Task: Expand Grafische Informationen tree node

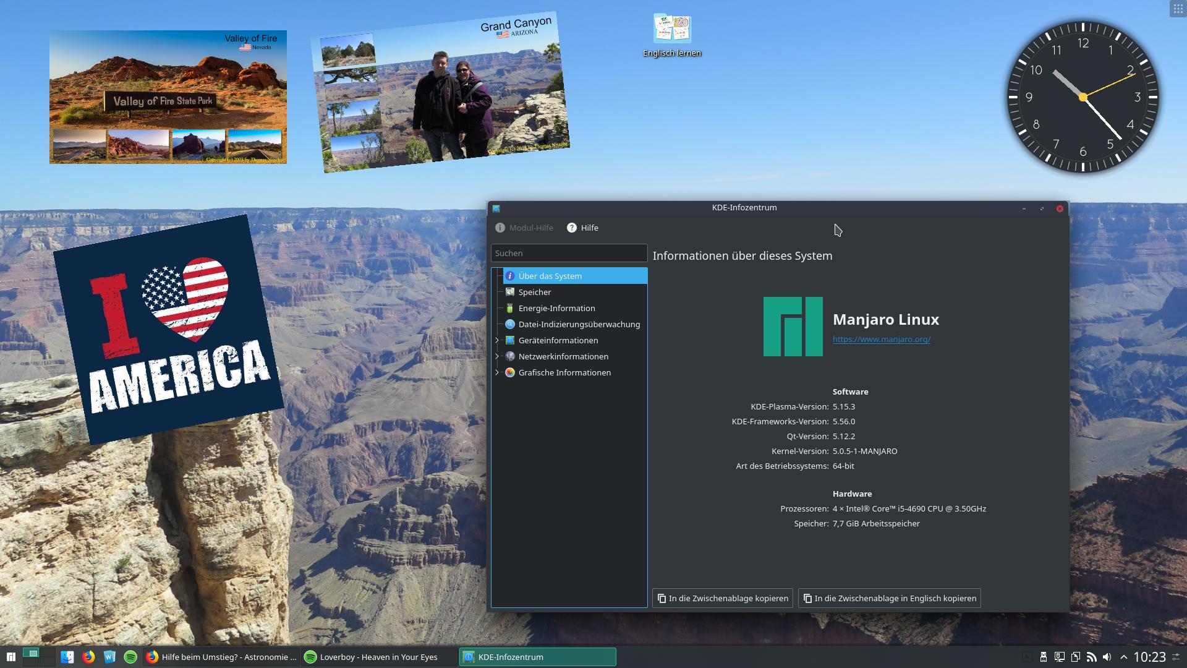Action: [x=497, y=372]
